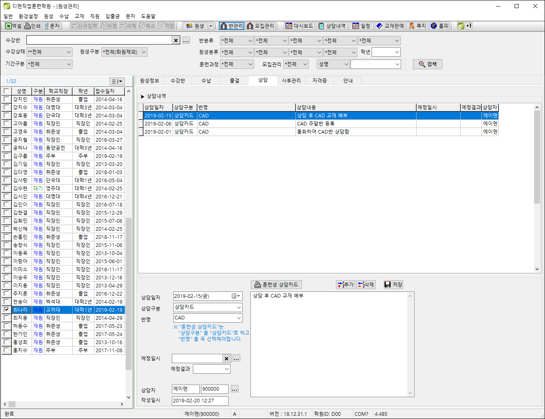545x419 pixels.
Task: Sort by the 접수일자 column header
Action: tap(109, 91)
